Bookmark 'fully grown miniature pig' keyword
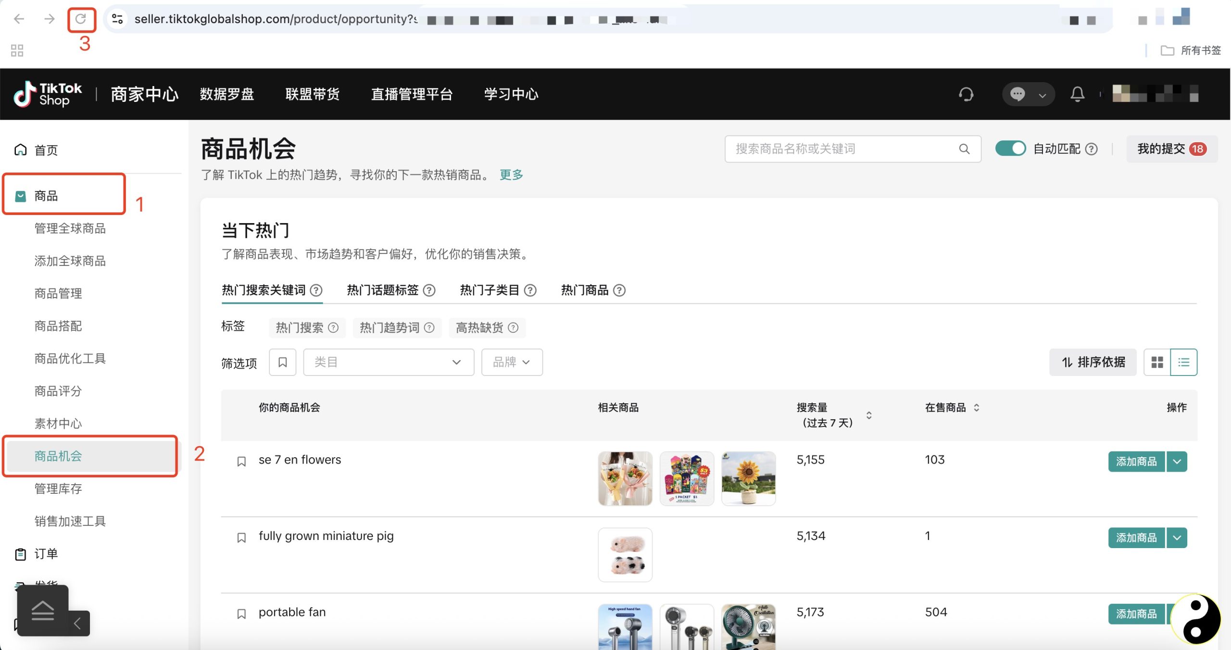The width and height of the screenshot is (1231, 650). (x=241, y=537)
